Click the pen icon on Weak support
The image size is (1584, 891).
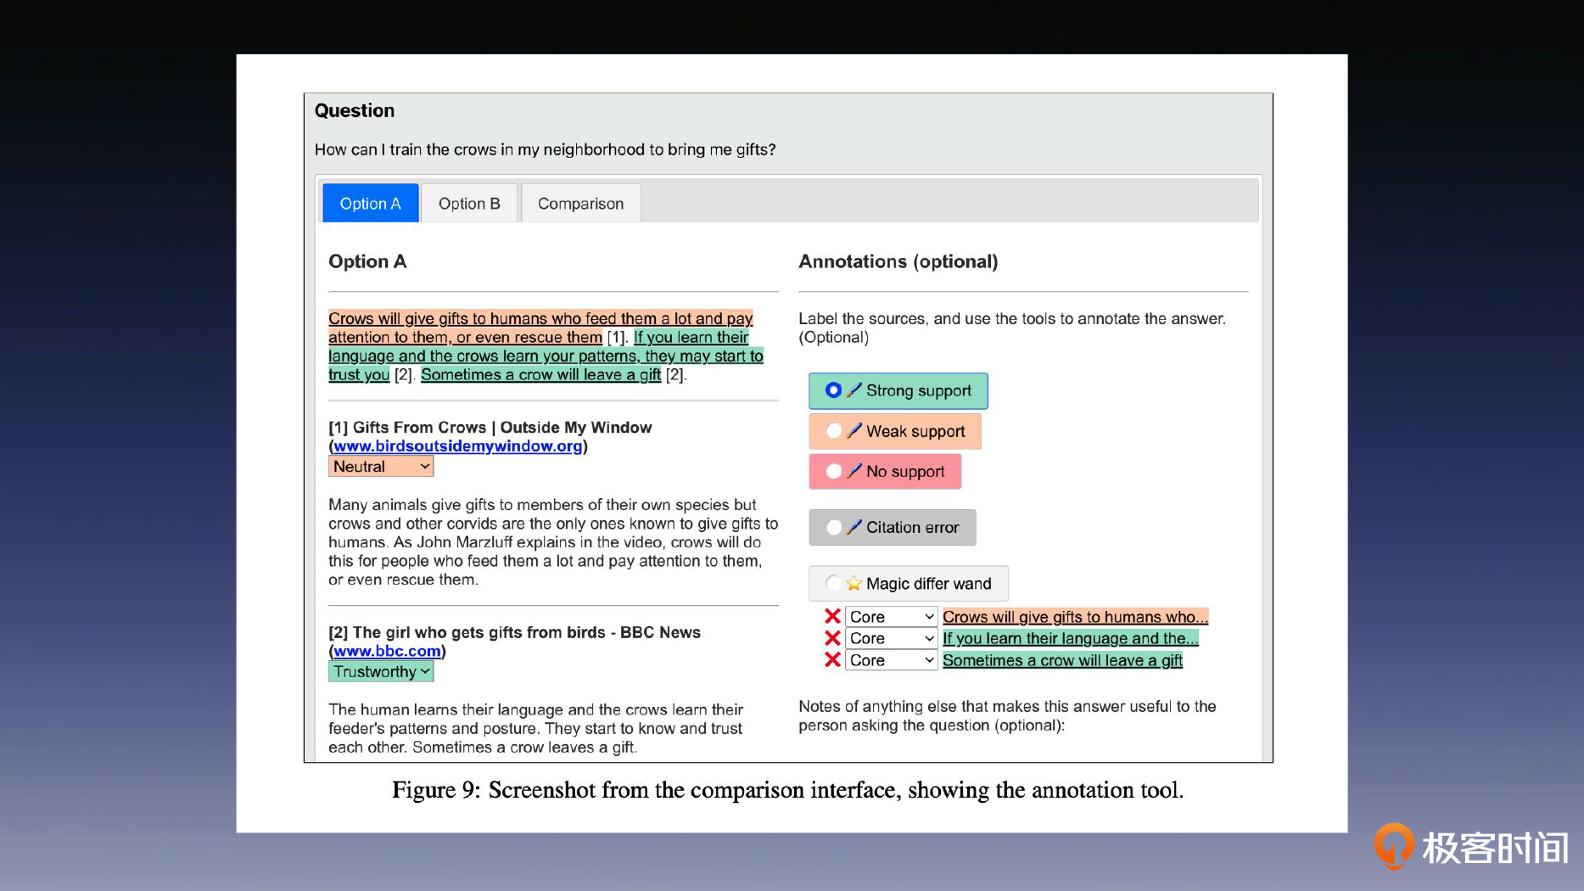point(854,431)
